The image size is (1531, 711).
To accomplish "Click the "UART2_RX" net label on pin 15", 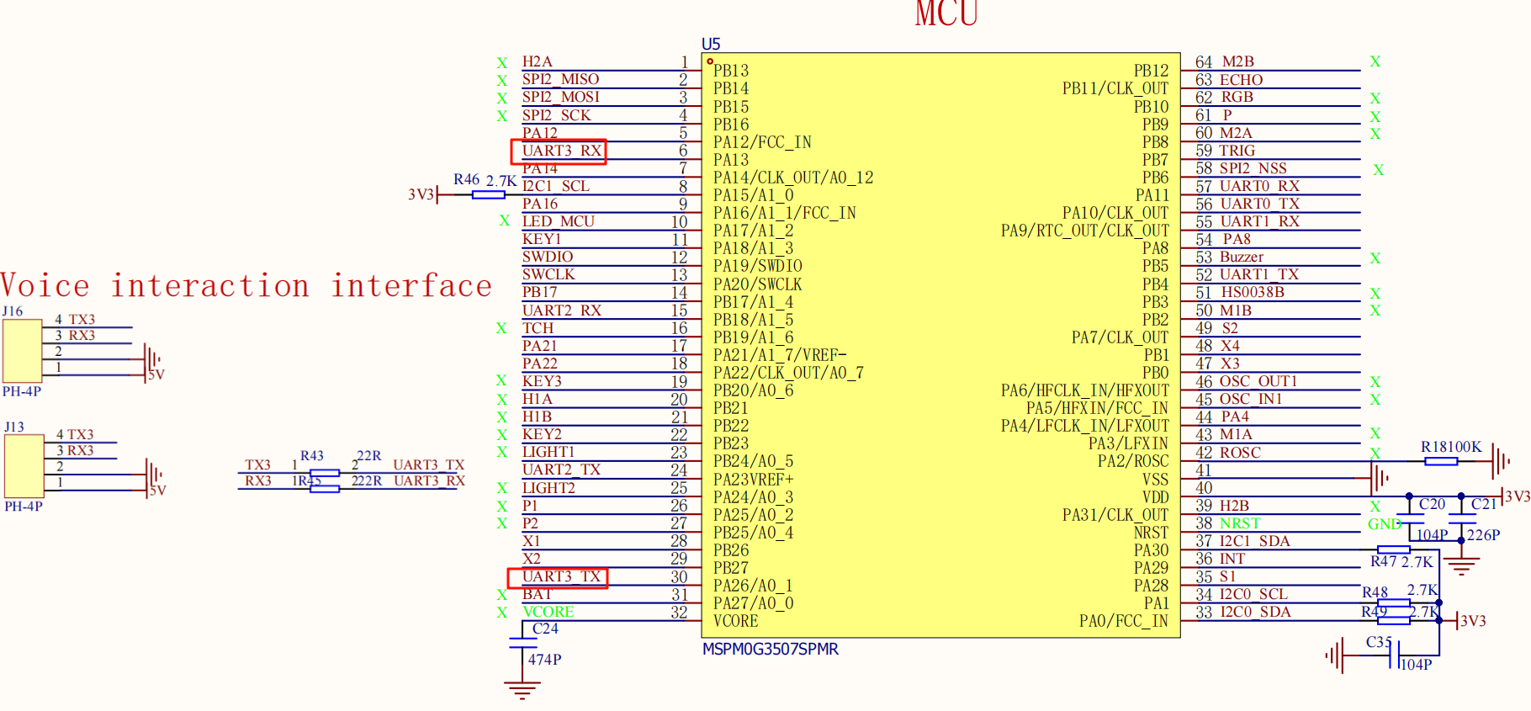I will pos(561,310).
